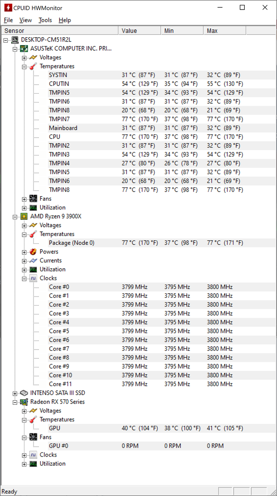Click the DESKTOP-CM51R2L computer icon
The width and height of the screenshot is (277, 496).
(x=14, y=40)
